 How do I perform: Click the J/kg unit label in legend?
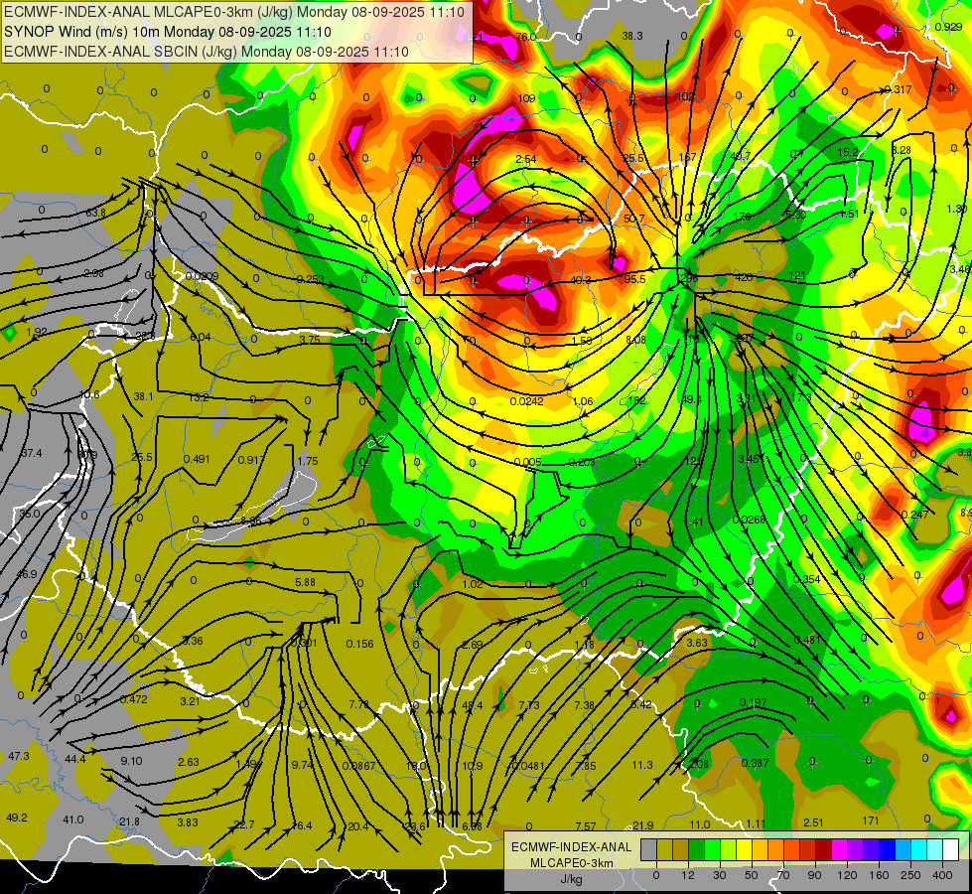pos(571,879)
